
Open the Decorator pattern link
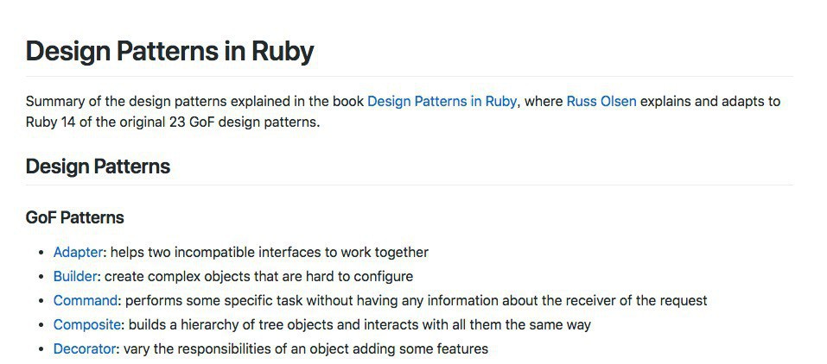(x=85, y=349)
